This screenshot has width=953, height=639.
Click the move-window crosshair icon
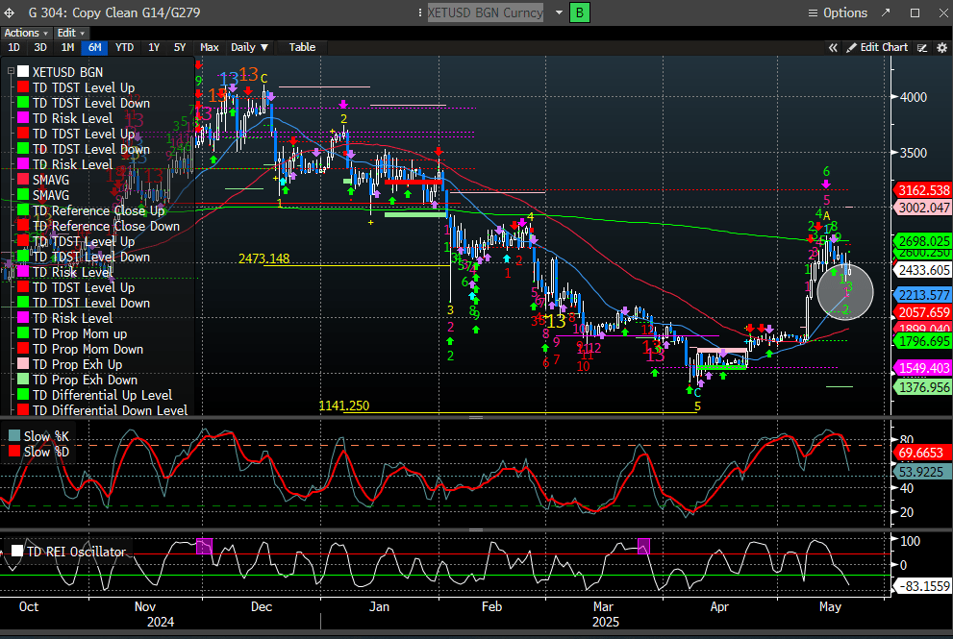(10, 12)
